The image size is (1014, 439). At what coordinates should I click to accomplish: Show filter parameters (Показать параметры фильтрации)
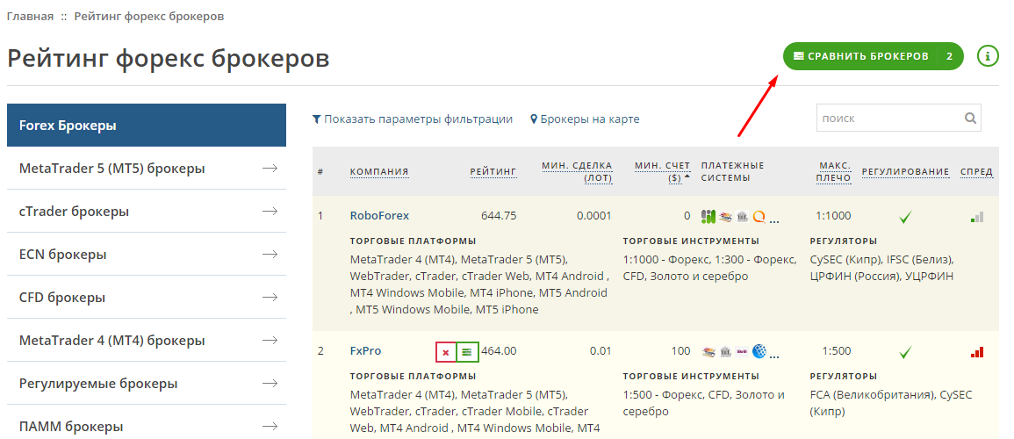pyautogui.click(x=418, y=119)
